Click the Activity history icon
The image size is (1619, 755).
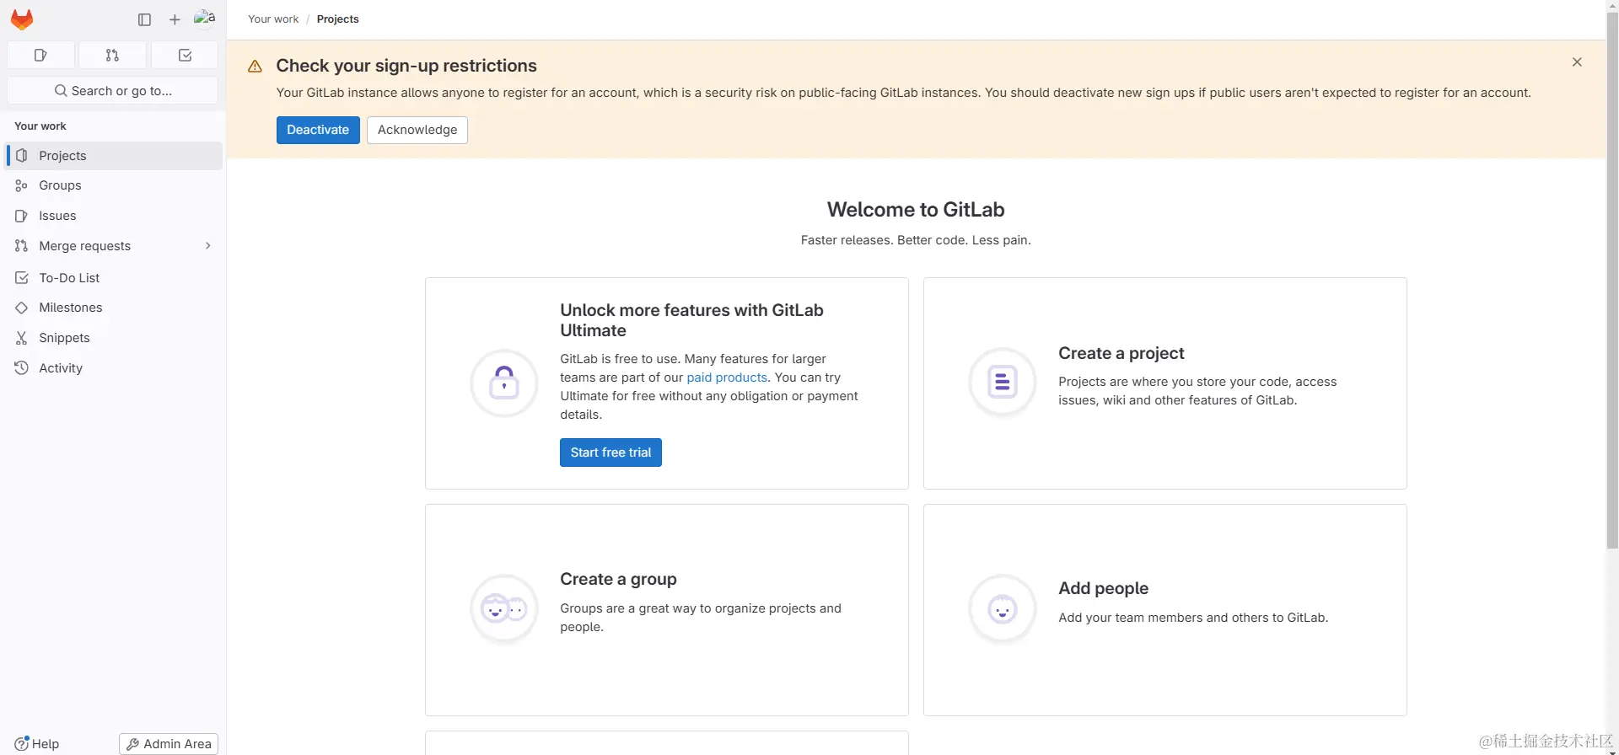point(22,368)
